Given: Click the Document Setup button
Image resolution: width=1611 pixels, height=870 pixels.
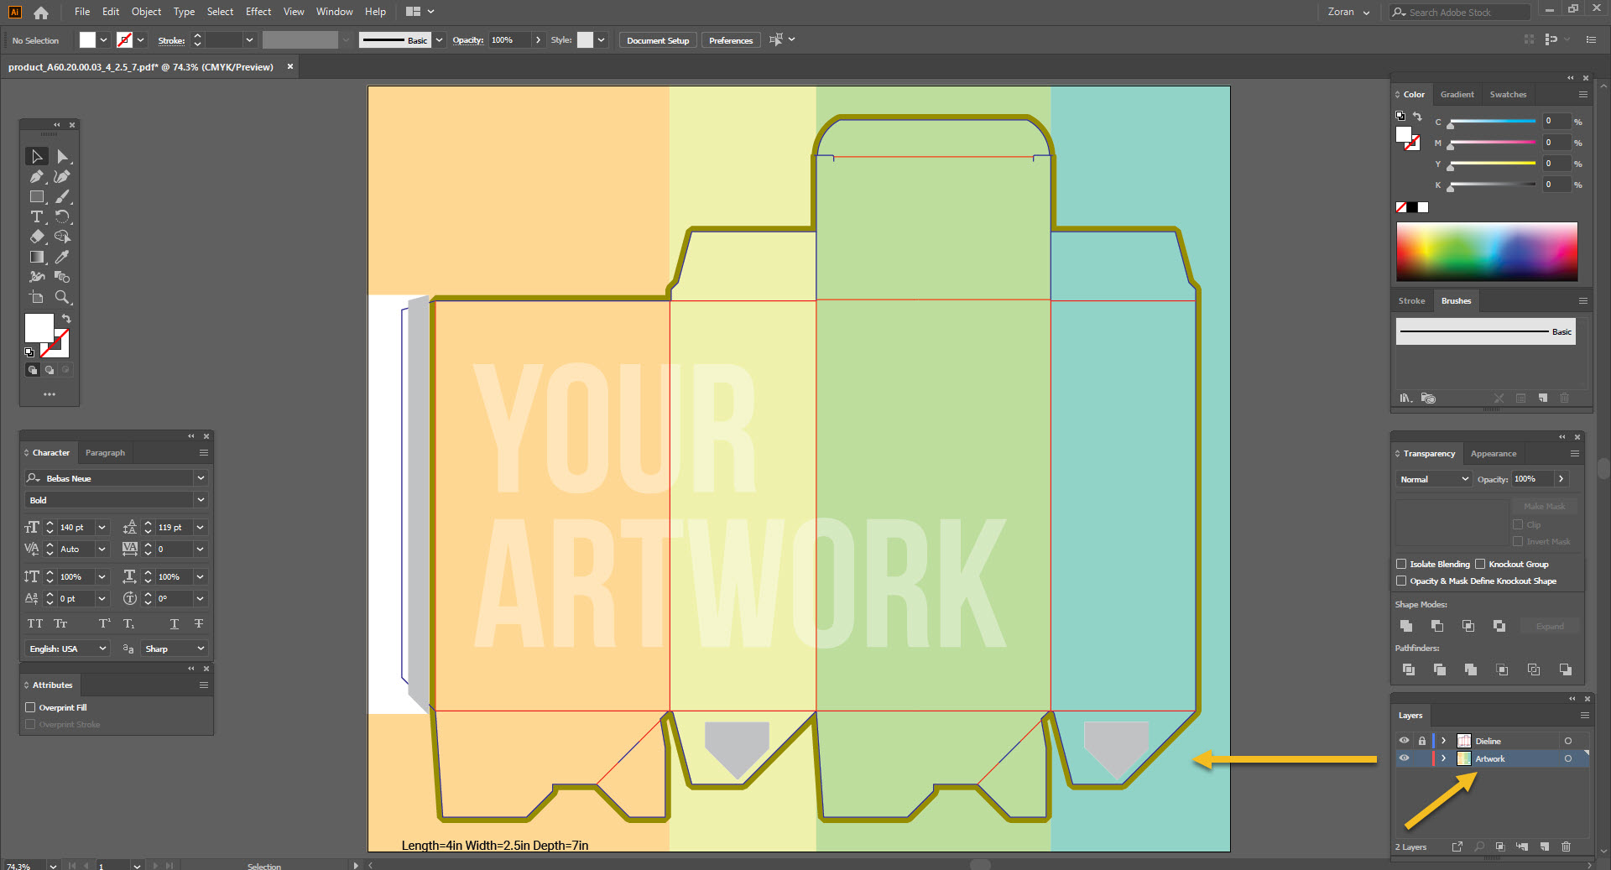Looking at the screenshot, I should 658,40.
